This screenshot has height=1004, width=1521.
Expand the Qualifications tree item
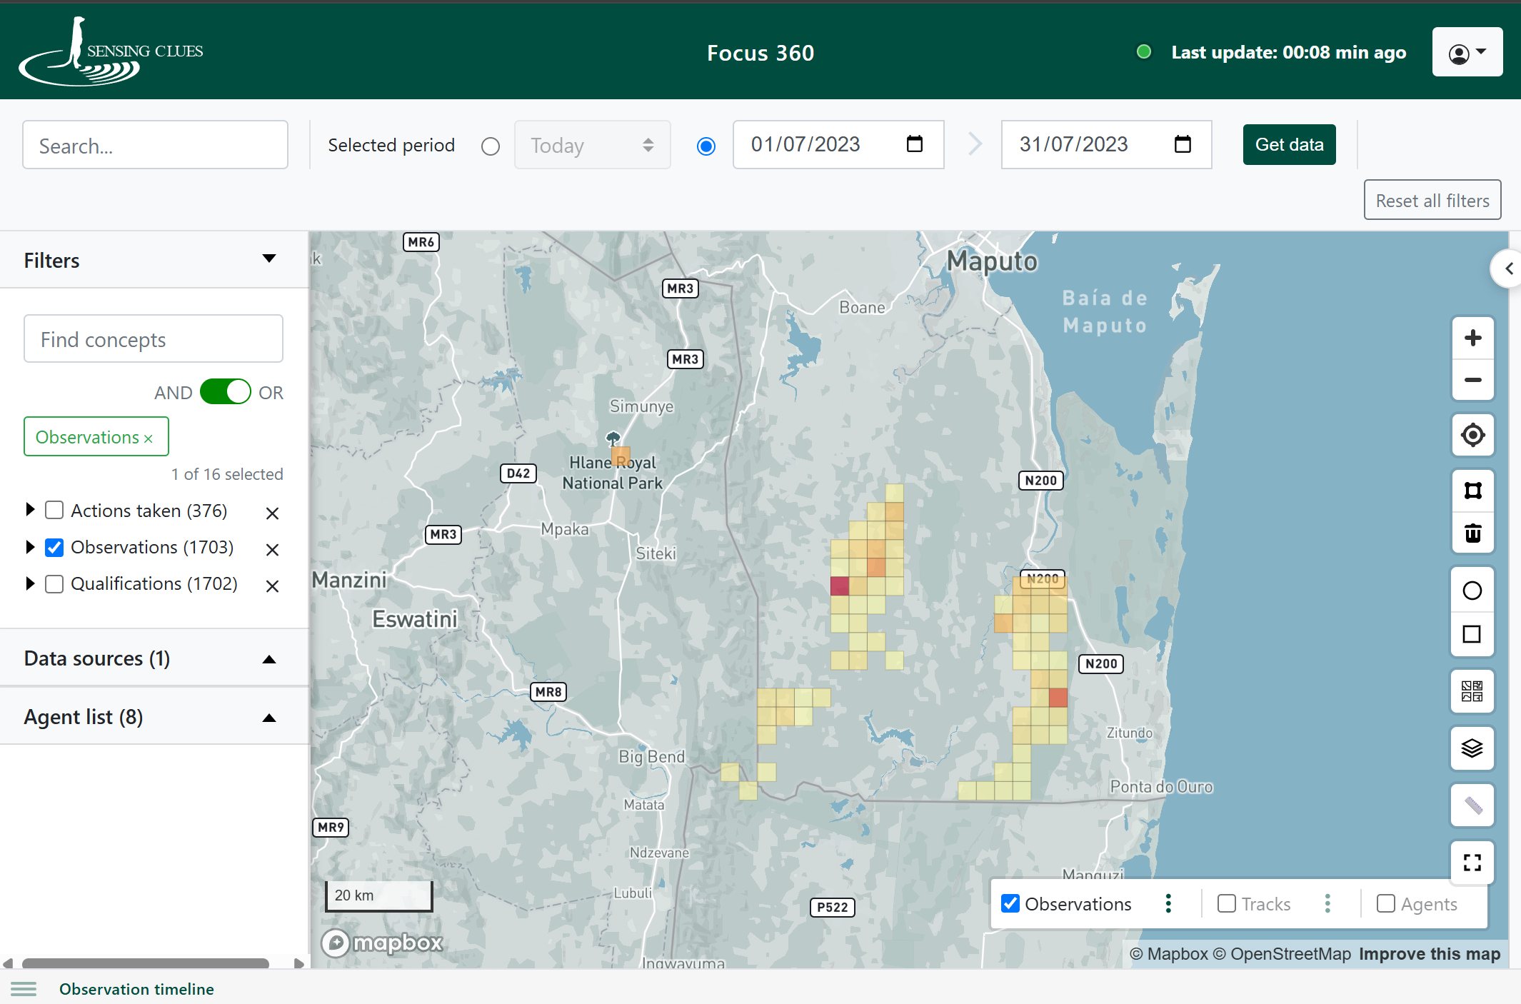tap(30, 583)
